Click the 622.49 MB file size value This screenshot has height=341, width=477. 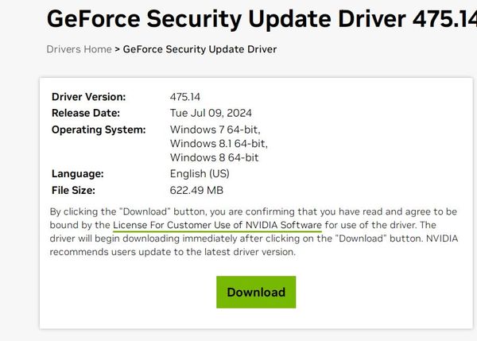(x=196, y=190)
